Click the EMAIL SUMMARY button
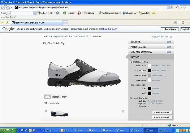The width and height of the screenshot is (190, 133). (162, 117)
